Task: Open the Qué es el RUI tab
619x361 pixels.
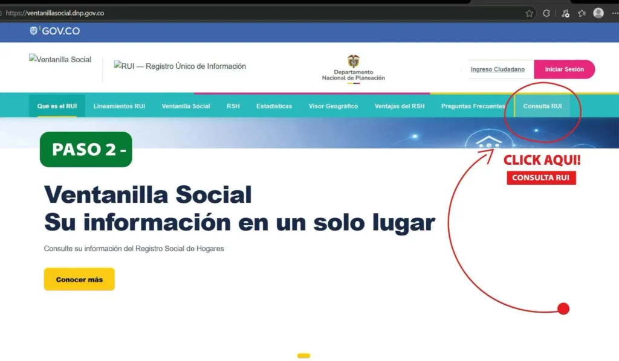Action: [x=57, y=106]
